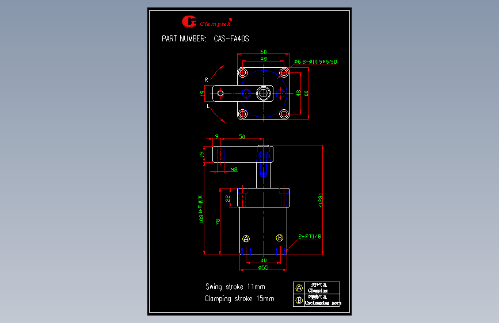499x323 pixels.
Task: Click the '50' arm length dimension
Action: click(242, 136)
